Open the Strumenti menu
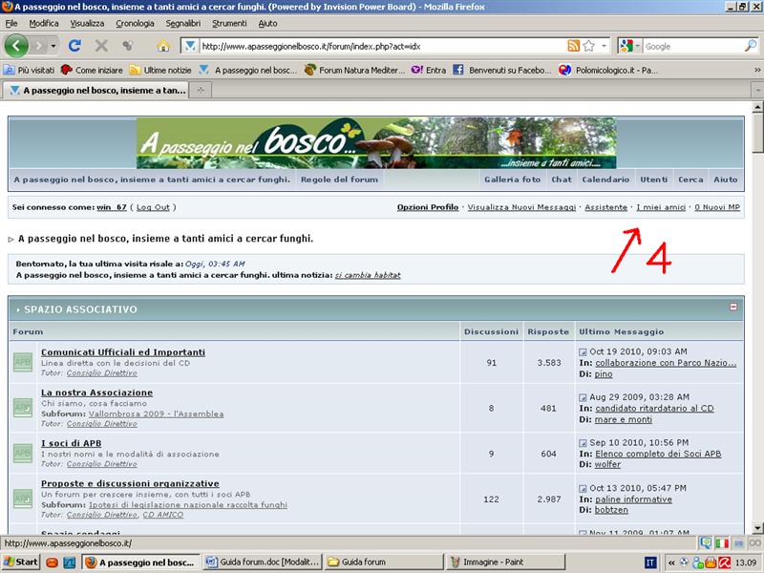 [x=229, y=23]
